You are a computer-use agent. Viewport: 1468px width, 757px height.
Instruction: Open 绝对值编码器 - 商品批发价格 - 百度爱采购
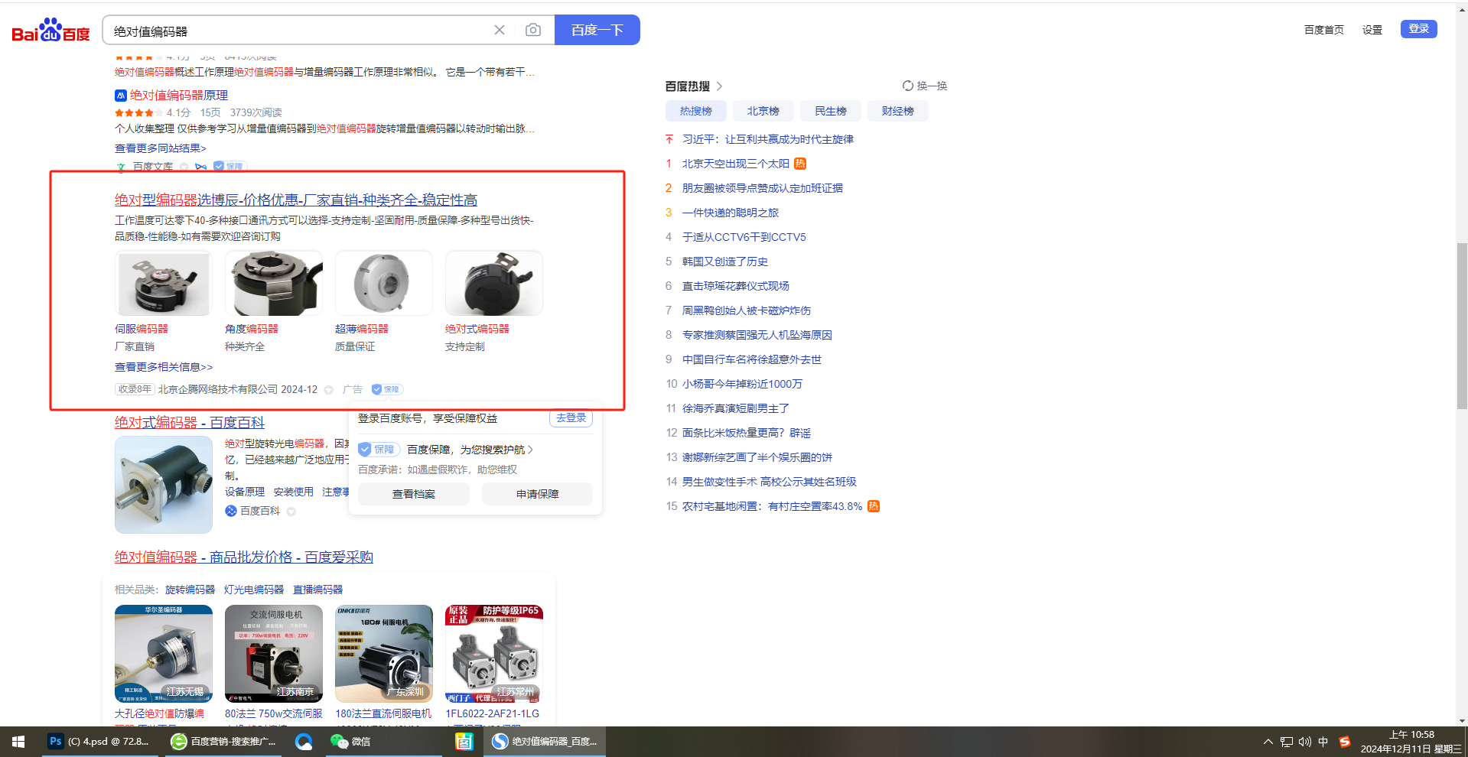point(244,557)
